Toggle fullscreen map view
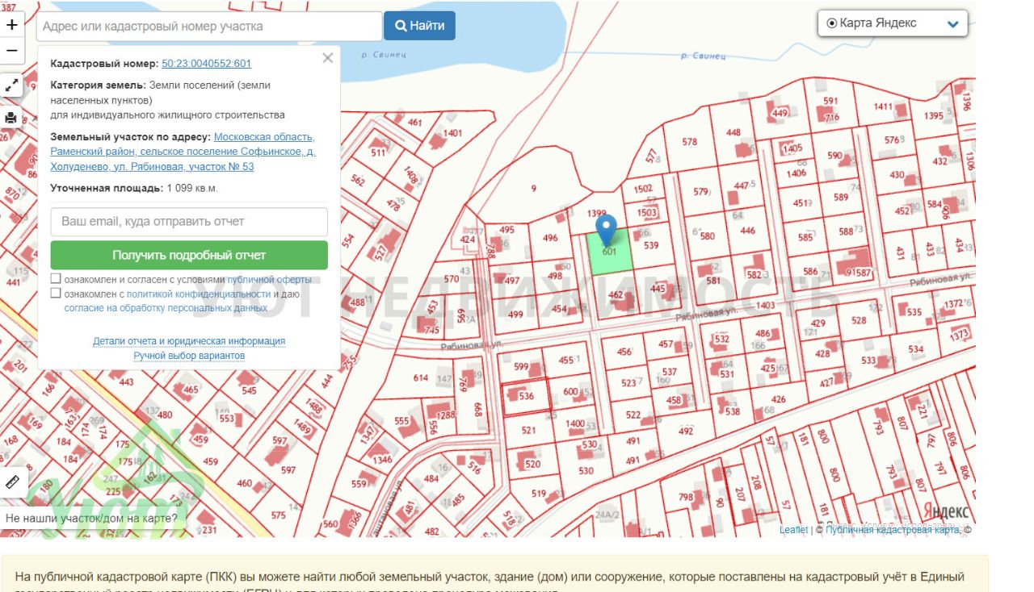Image resolution: width=1034 pixels, height=592 pixels. 12,85
